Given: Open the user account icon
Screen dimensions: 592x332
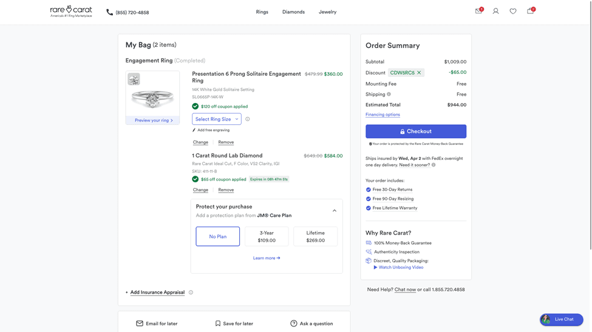Looking at the screenshot, I should coord(495,12).
